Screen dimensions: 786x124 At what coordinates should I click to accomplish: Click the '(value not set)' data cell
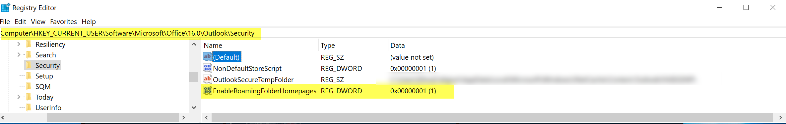click(412, 57)
